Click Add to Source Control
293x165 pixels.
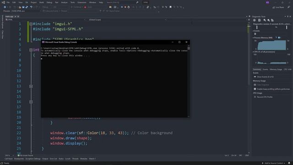pos(274,163)
